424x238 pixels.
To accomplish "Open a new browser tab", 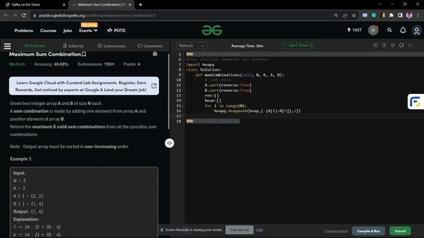I will pyautogui.click(x=140, y=5).
